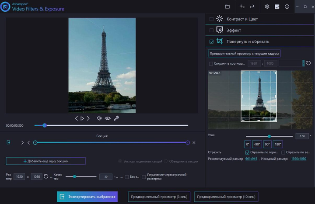The image size is (315, 204).
Task: Mute audio with speaker icon
Action: pos(99,118)
